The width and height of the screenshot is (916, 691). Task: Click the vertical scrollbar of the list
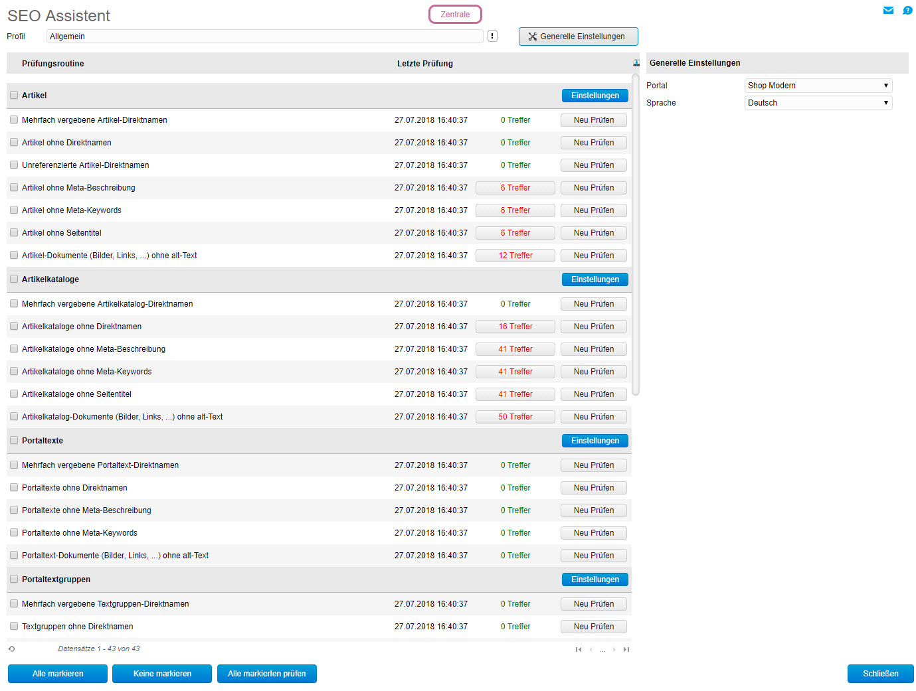point(636,232)
